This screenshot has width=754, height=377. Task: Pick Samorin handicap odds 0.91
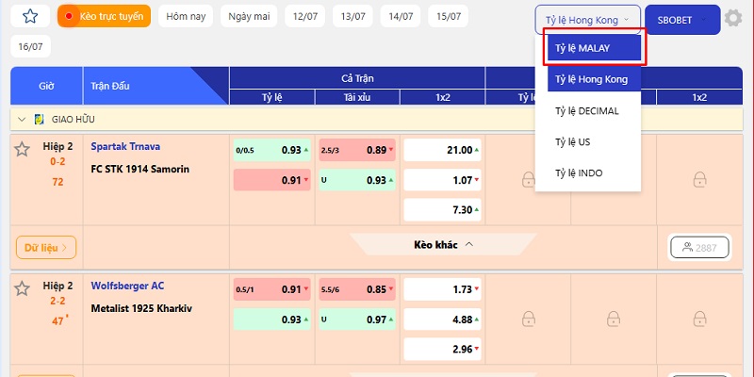(x=272, y=180)
